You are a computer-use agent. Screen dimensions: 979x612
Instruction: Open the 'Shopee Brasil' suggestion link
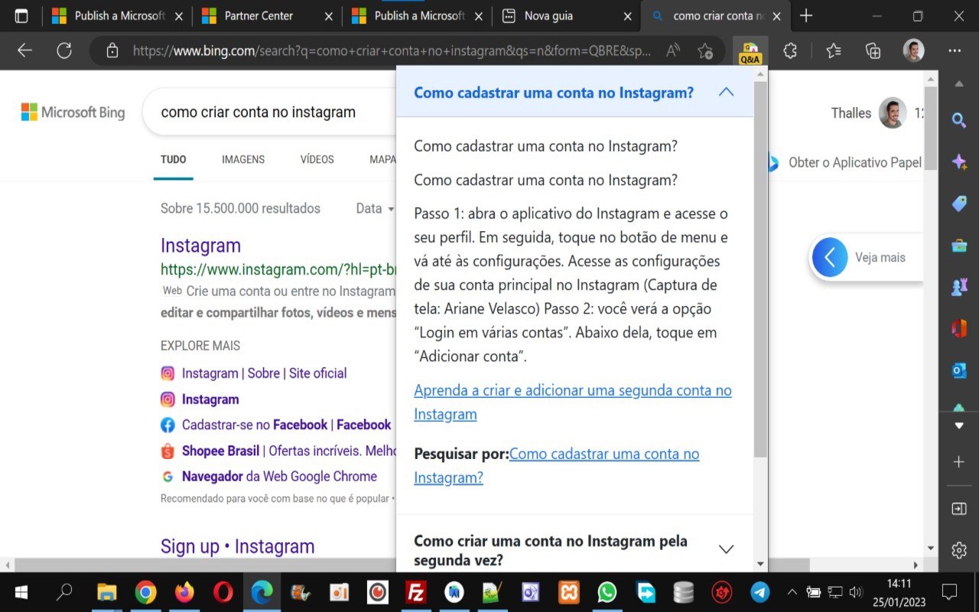coord(289,451)
